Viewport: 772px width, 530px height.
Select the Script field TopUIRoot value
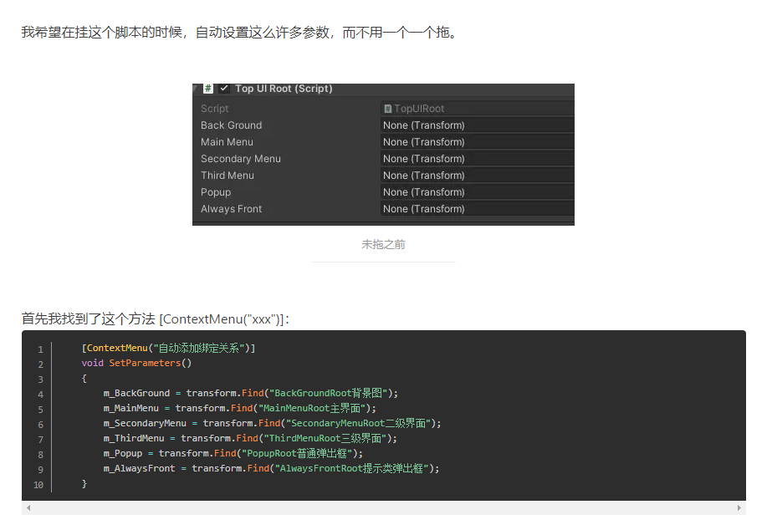[477, 109]
